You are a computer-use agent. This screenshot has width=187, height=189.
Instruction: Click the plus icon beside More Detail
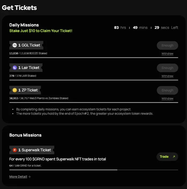click(x=30, y=177)
